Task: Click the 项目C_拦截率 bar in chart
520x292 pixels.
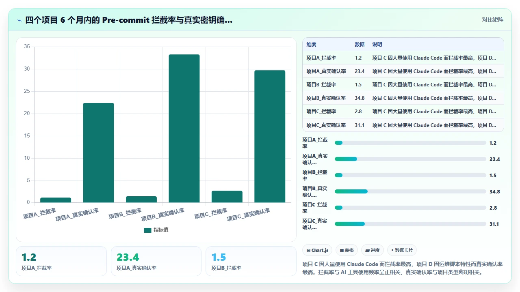Action: (227, 196)
